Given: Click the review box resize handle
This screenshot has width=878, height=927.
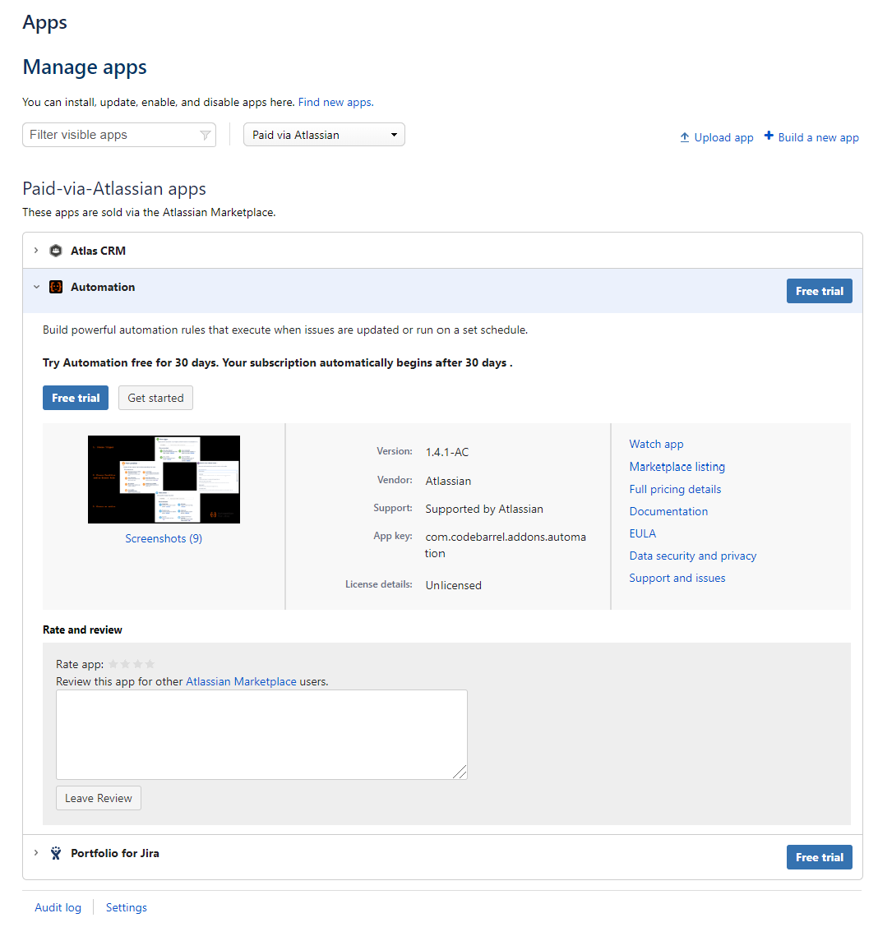Looking at the screenshot, I should 460,772.
